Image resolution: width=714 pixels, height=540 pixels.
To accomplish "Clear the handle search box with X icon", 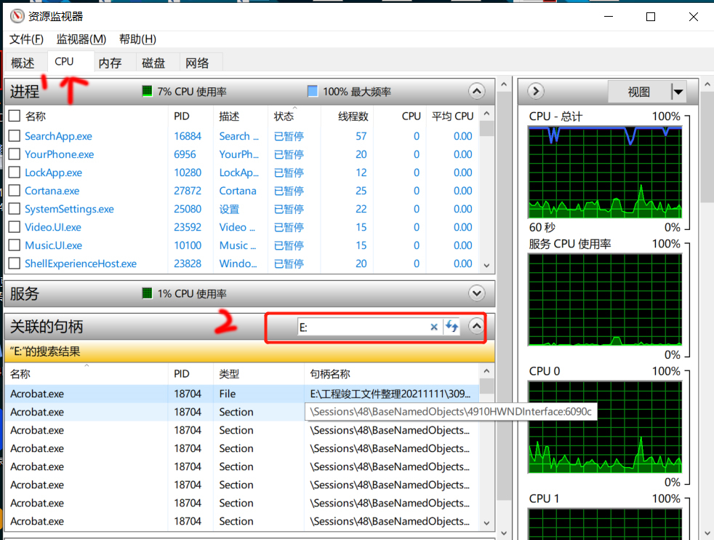I will (x=434, y=327).
